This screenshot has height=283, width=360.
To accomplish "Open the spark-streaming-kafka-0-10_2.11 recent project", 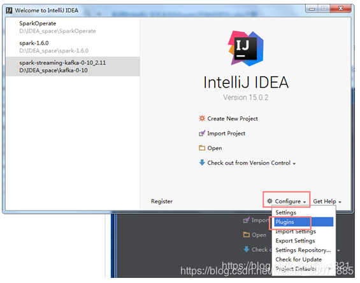I will 73,66.
